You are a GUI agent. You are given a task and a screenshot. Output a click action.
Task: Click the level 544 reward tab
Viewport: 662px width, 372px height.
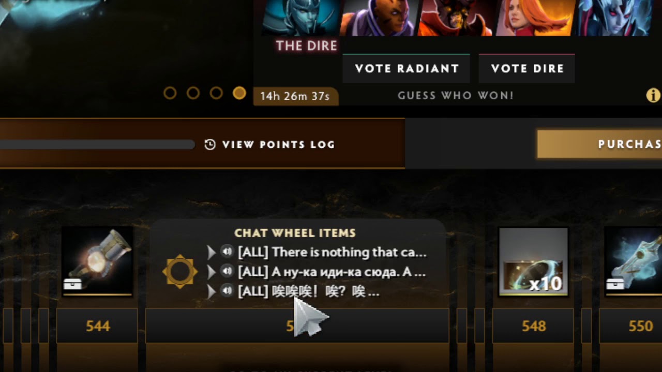coord(97,326)
